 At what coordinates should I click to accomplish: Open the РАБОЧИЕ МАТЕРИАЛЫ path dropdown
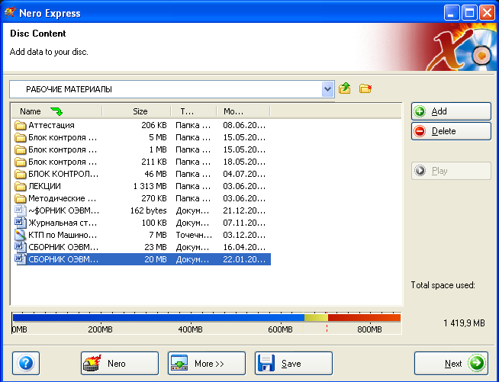point(327,89)
